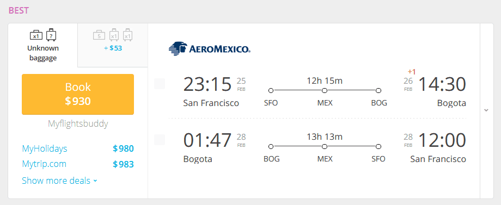The width and height of the screenshot is (501, 205).
Task: Click the 12h 15m outbound duration
Action: click(x=325, y=81)
